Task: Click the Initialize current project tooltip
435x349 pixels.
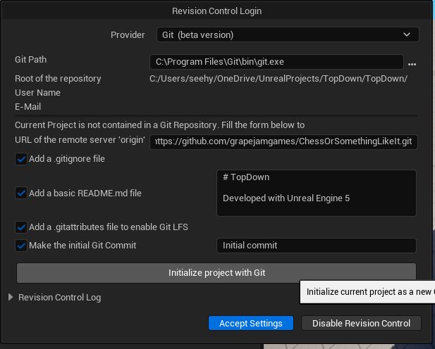Action: 367,292
